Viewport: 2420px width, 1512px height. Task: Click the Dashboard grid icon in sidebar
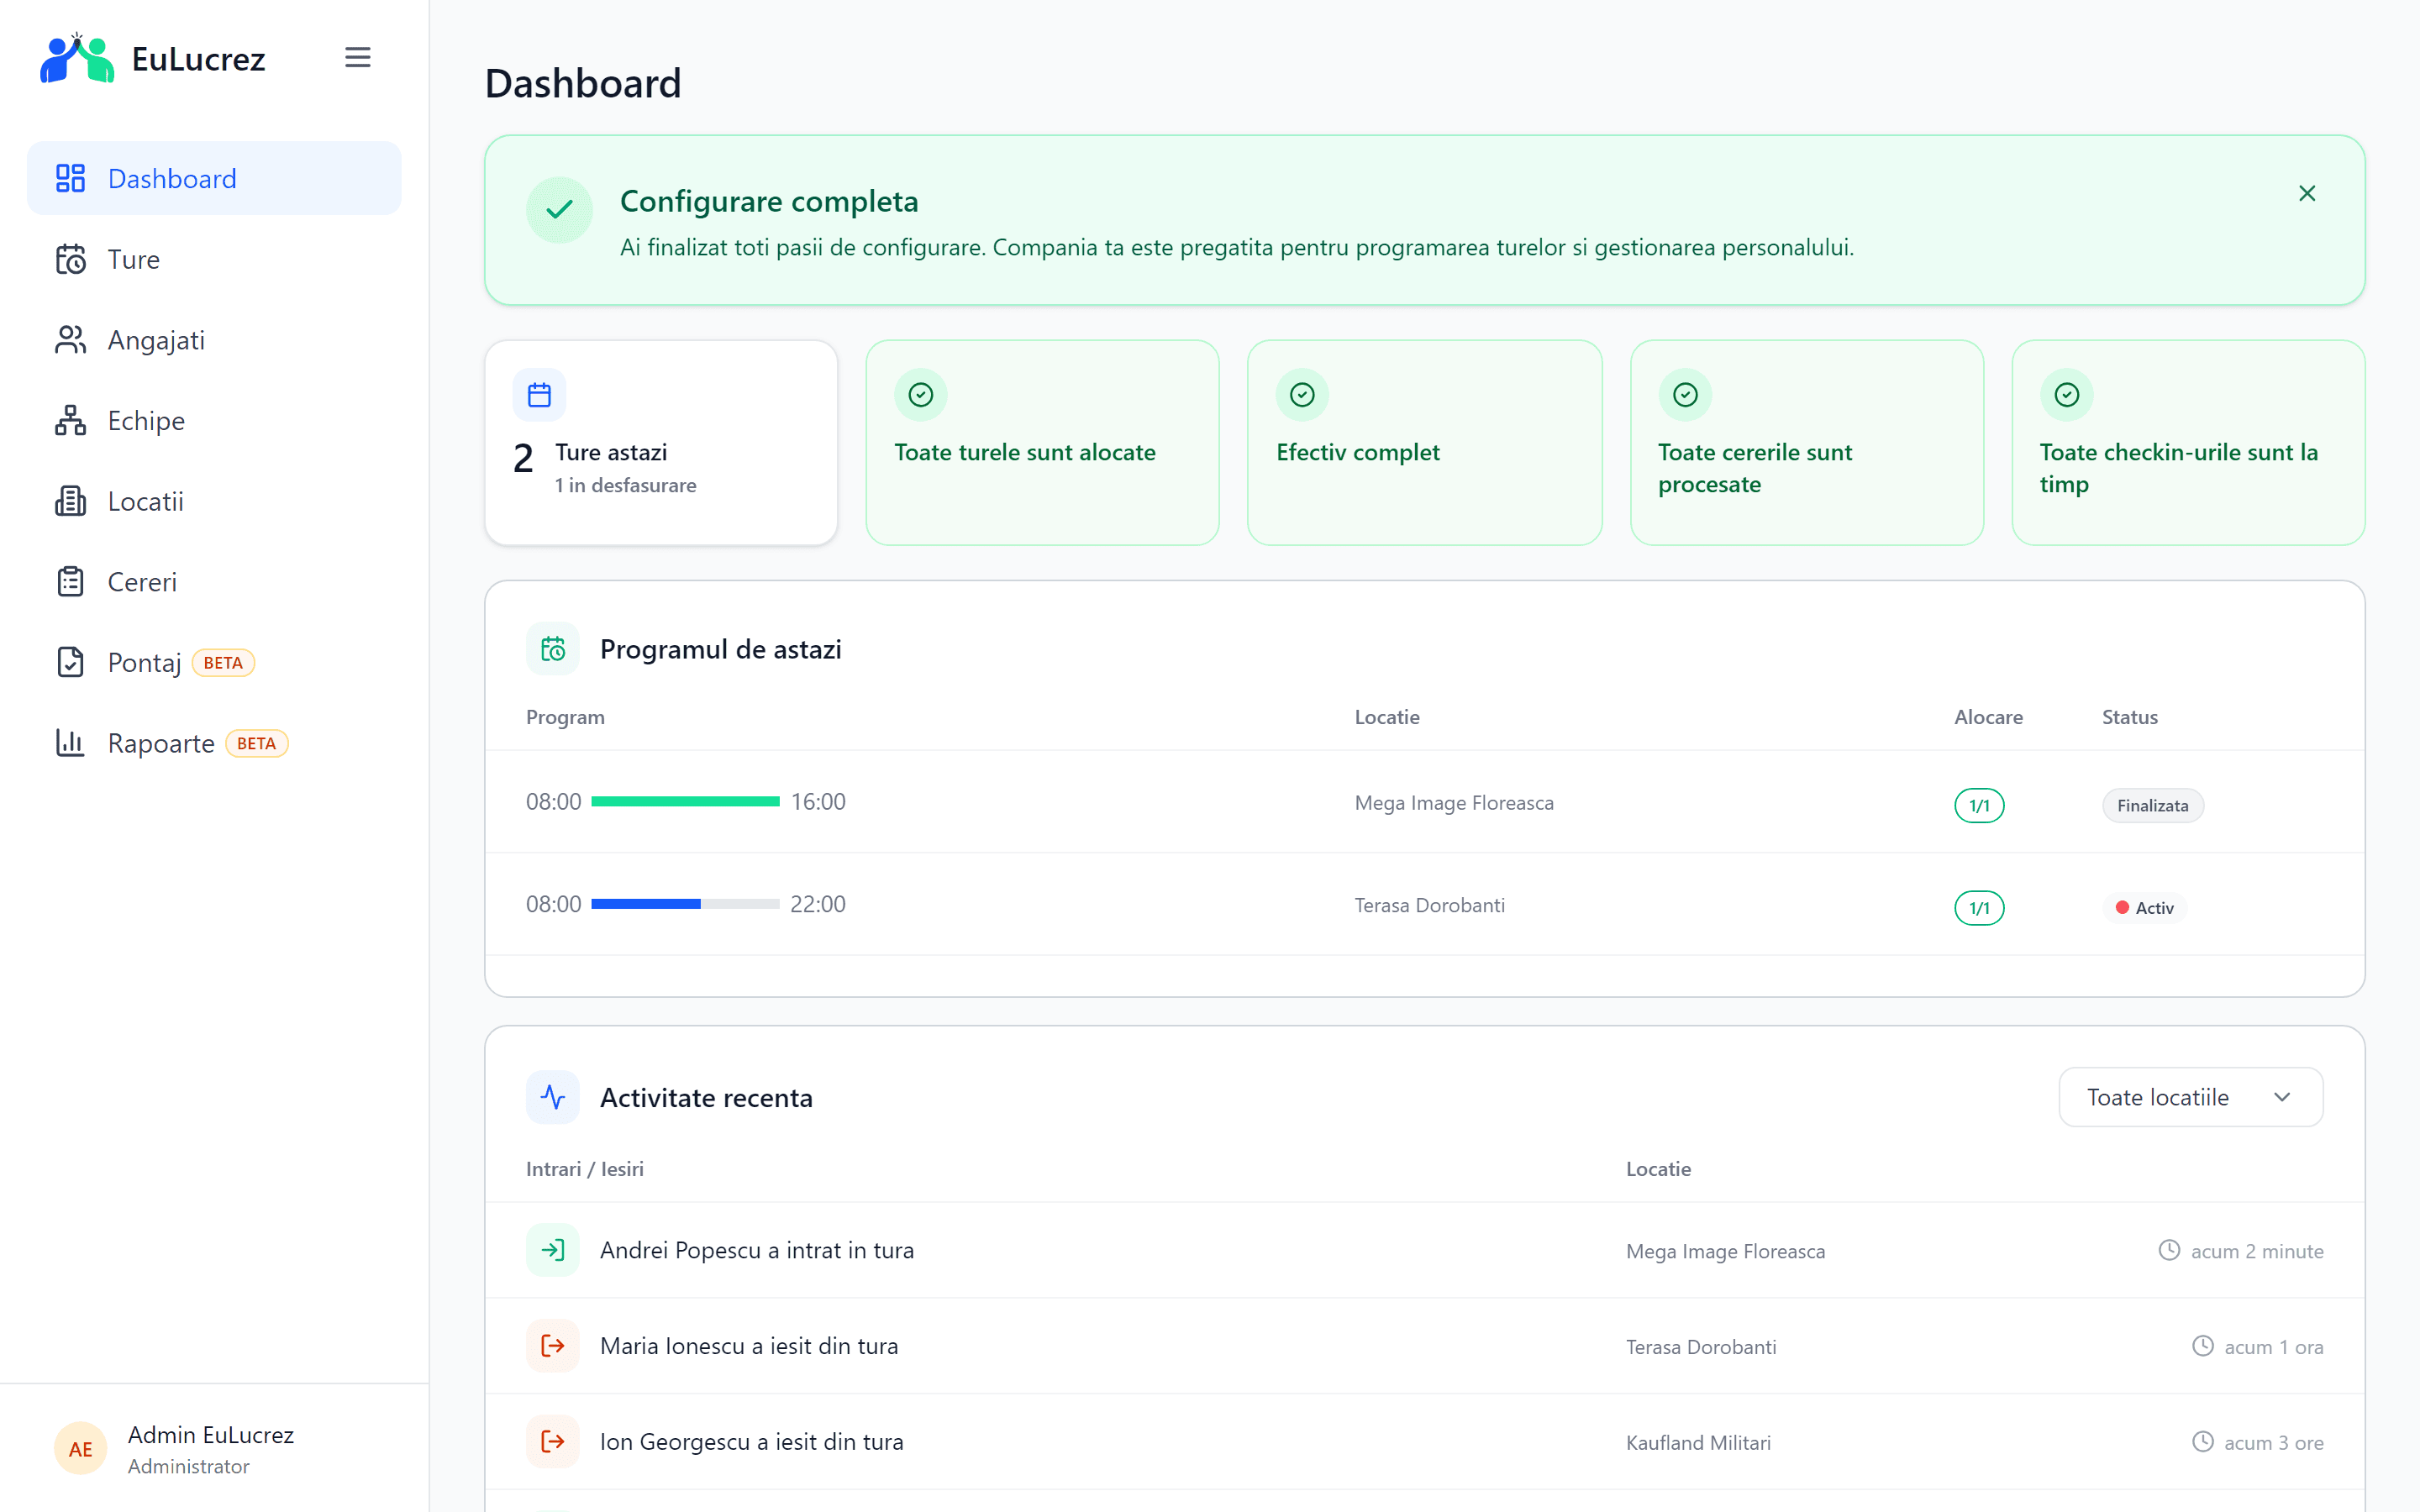coord(70,178)
